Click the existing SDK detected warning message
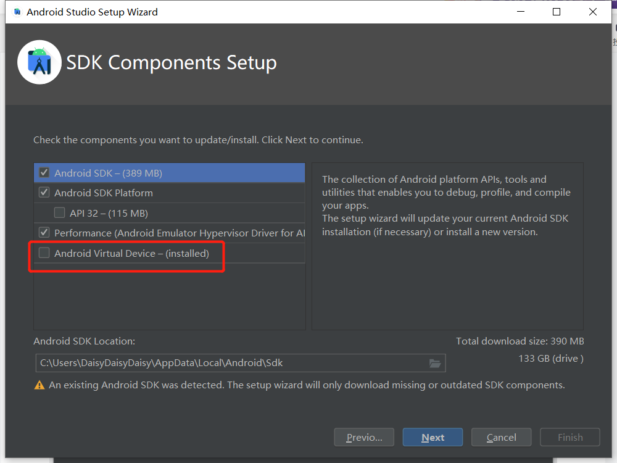 307,385
